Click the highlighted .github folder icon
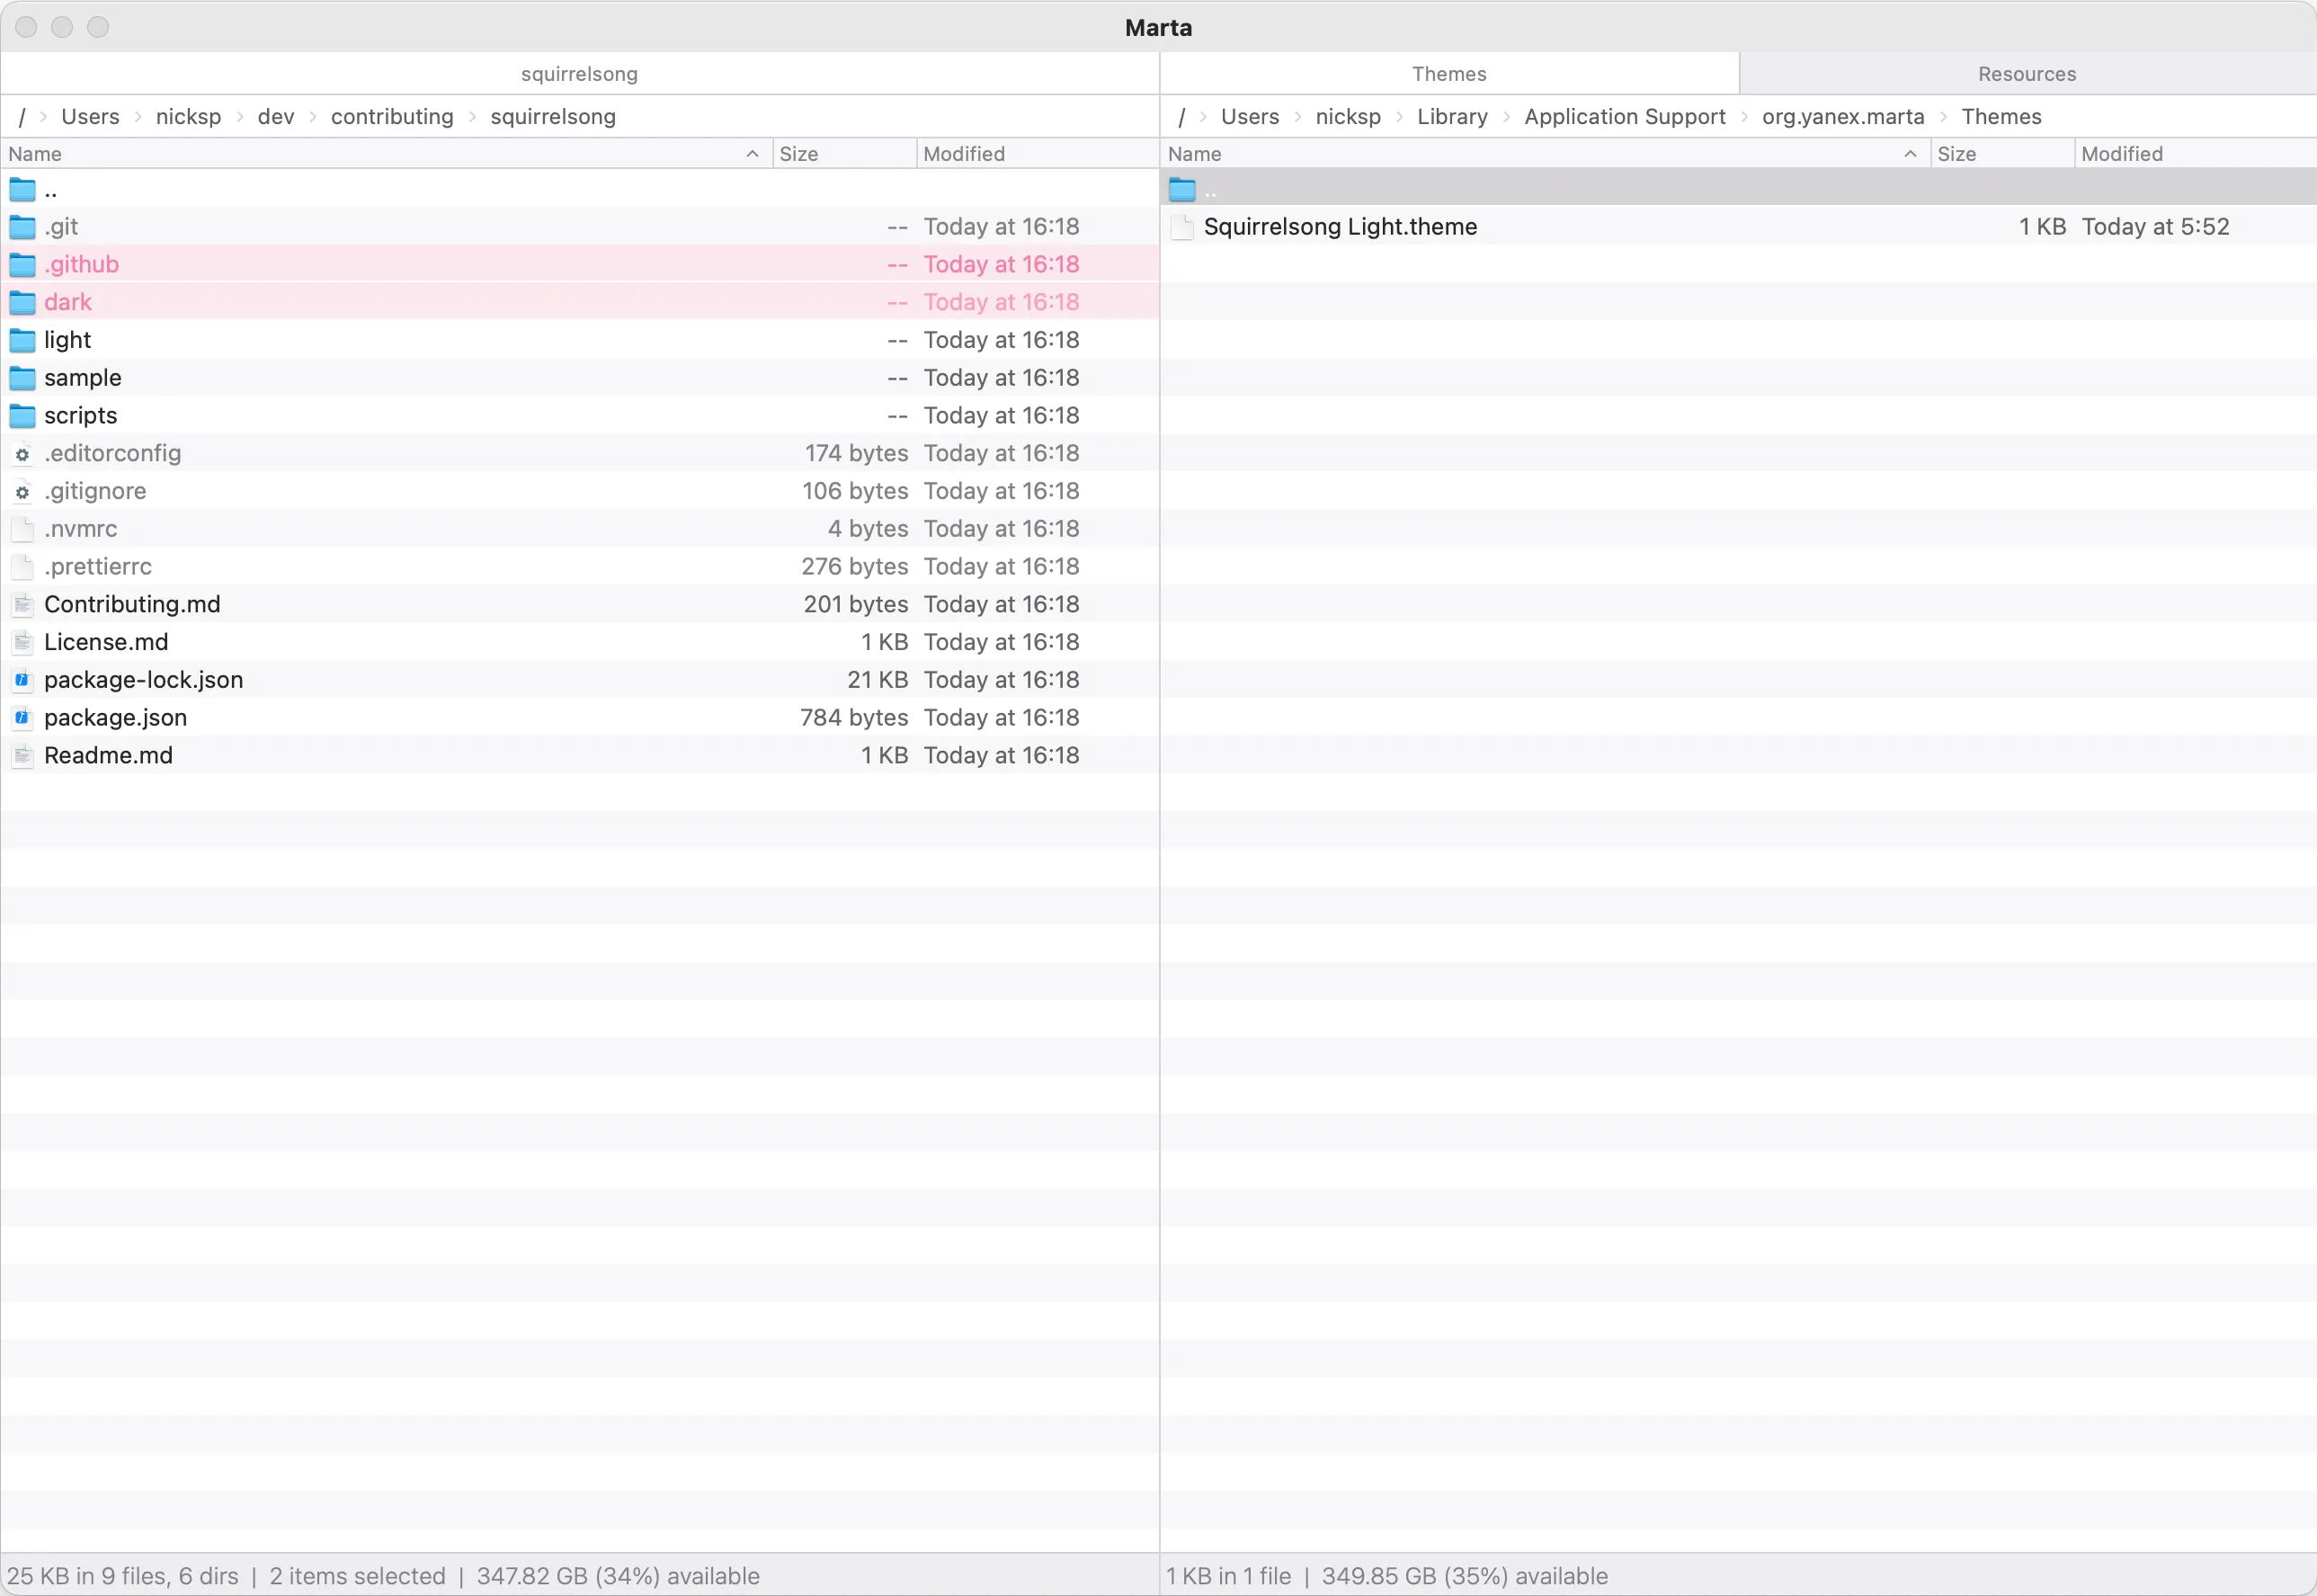This screenshot has width=2317, height=1596. click(23, 264)
